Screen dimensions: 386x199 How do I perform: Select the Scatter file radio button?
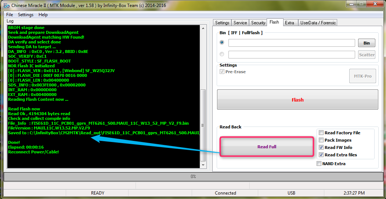click(222, 54)
